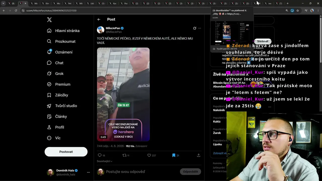
Task: Click the X logo in the sidebar
Action: point(49,20)
